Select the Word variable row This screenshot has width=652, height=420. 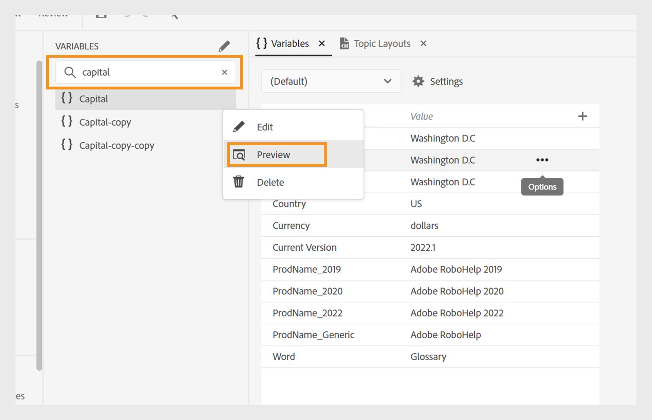(430, 357)
